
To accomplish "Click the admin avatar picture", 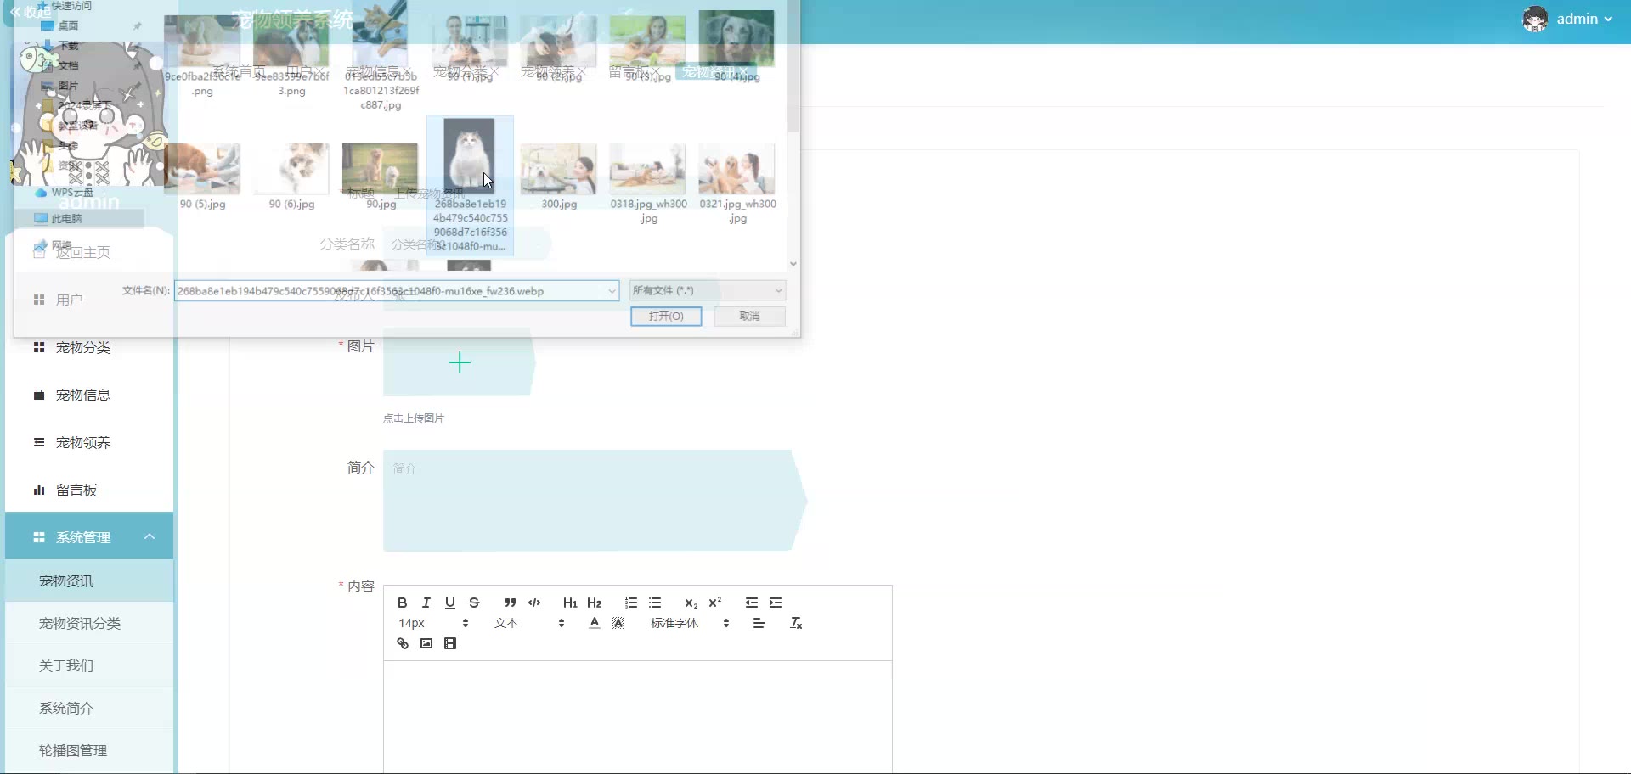I will [1535, 19].
